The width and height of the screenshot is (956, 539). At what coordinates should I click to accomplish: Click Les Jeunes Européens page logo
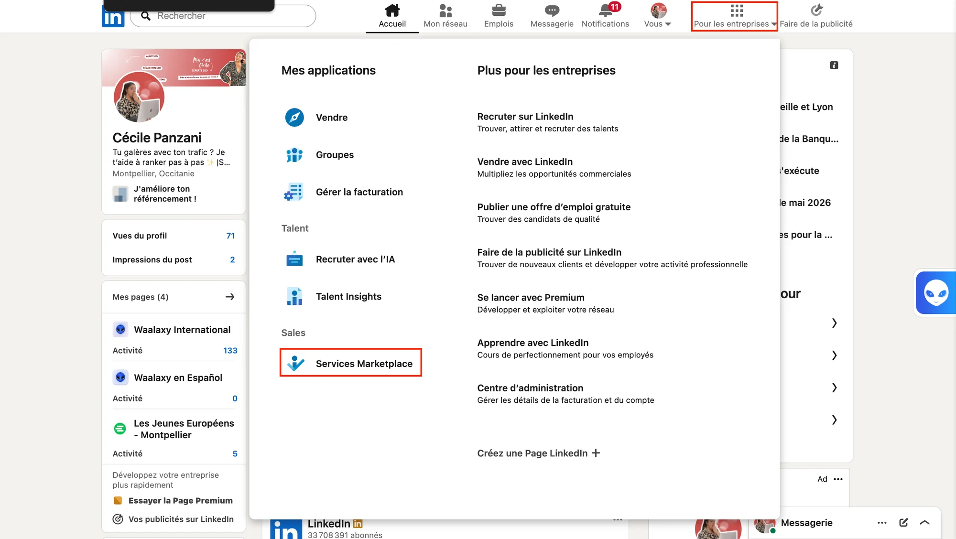pos(120,429)
